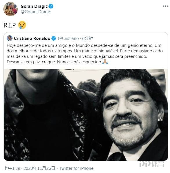
Task: Select the R.I.P tweet text
Action: pyautogui.click(x=10, y=25)
